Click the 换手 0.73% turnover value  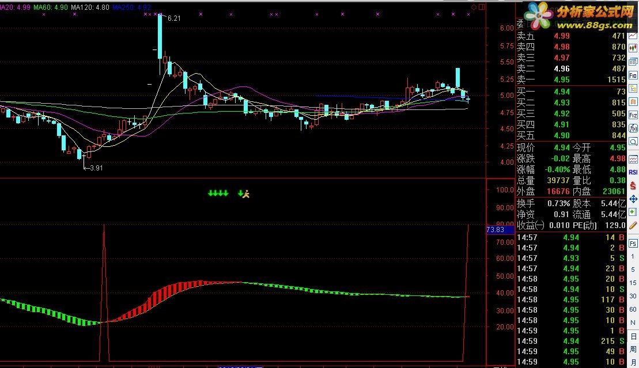pyautogui.click(x=559, y=203)
